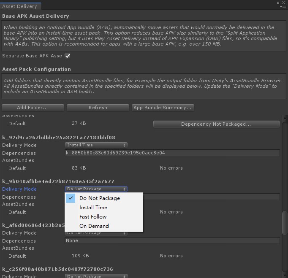Click the 83 KB size value

[79, 168]
